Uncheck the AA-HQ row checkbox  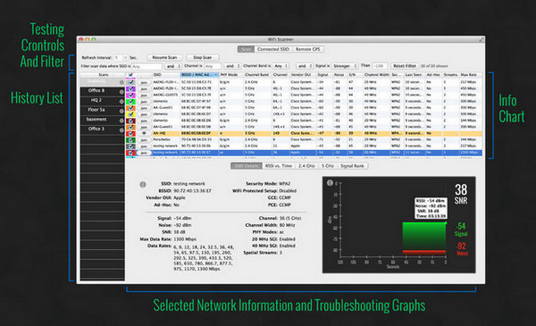[x=131, y=133]
